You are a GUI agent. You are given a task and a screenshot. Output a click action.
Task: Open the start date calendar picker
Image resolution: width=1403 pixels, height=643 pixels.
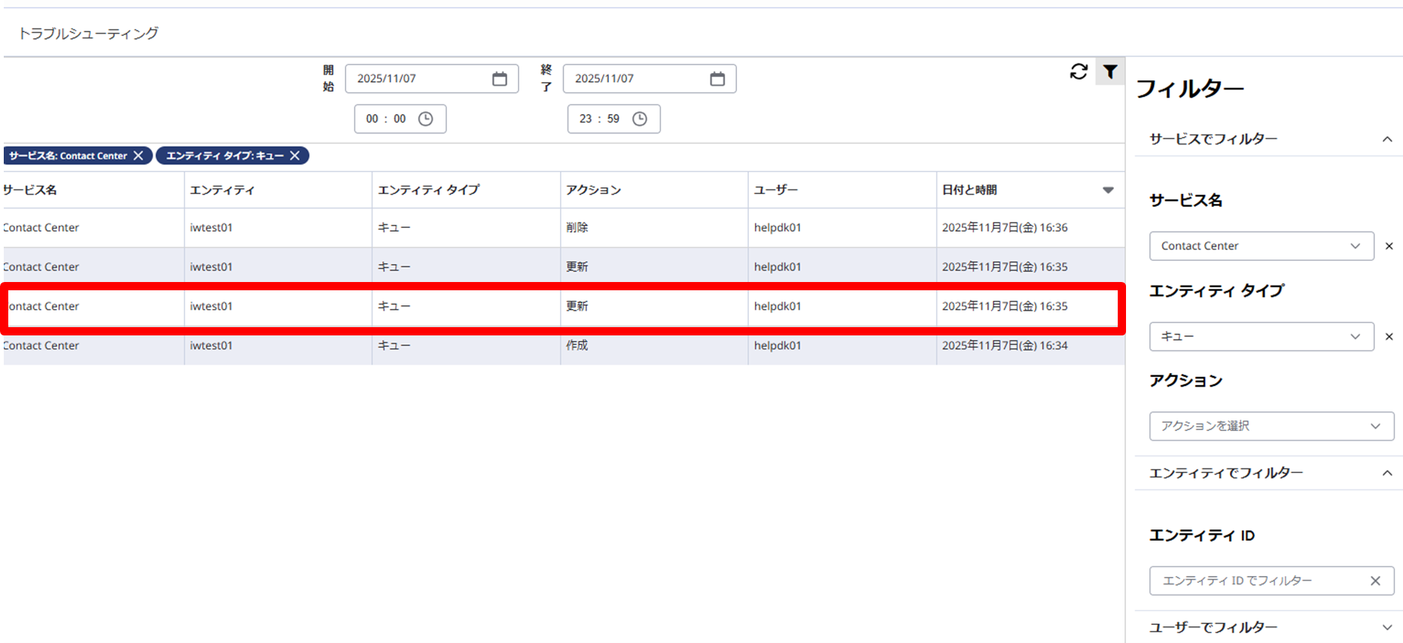point(499,79)
